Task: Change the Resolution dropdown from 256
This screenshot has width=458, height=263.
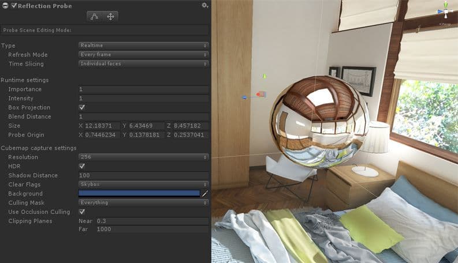Action: 143,157
